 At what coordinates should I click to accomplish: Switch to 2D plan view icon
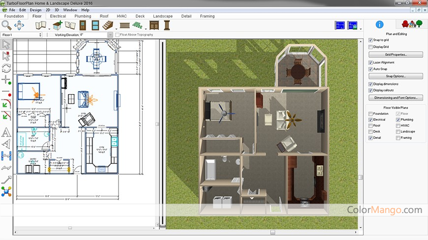(x=339, y=26)
